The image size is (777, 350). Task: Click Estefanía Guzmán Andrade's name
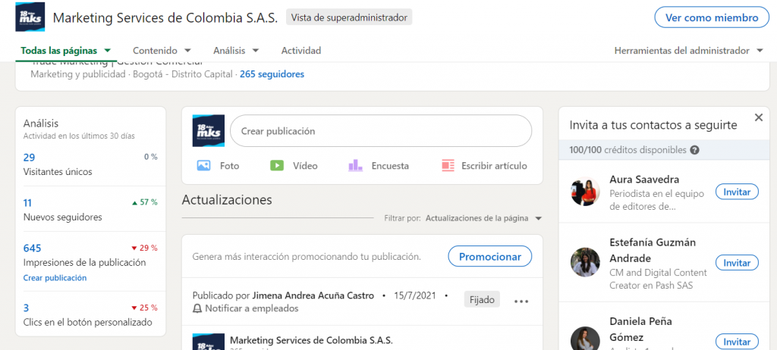tap(652, 251)
